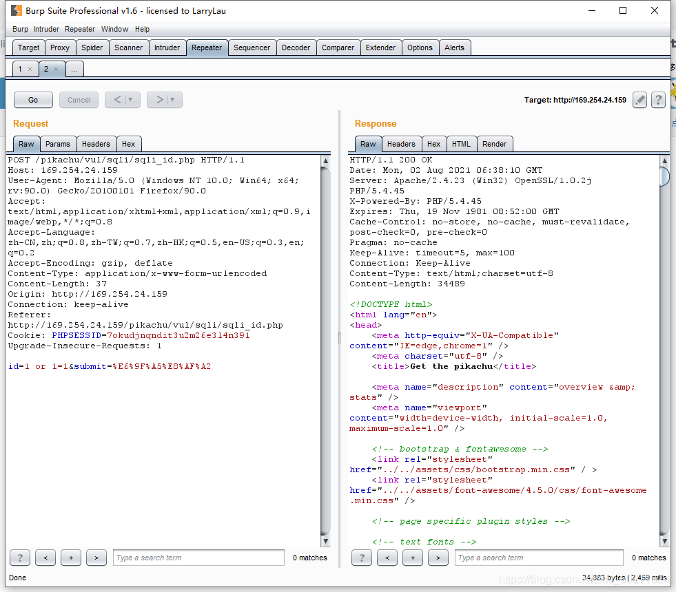The image size is (676, 592).
Task: Show response HTML tab
Action: coord(461,145)
